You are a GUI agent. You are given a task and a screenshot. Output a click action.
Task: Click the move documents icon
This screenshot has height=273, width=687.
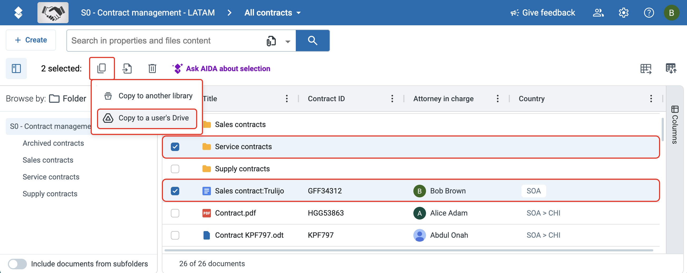point(127,69)
